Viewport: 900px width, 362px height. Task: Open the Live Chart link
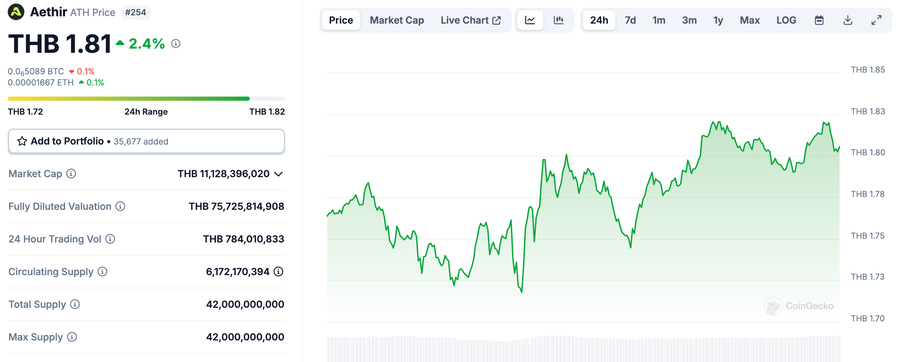point(470,20)
